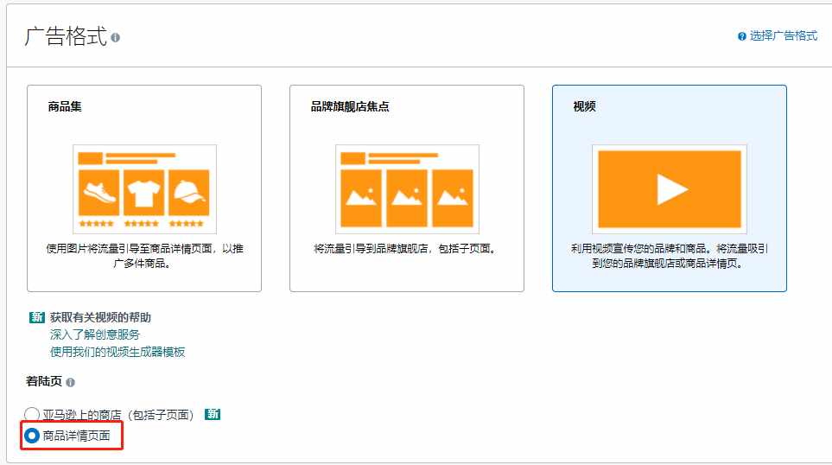Select the 商品集 ad format card
Image resolution: width=832 pixels, height=465 pixels.
[144, 188]
